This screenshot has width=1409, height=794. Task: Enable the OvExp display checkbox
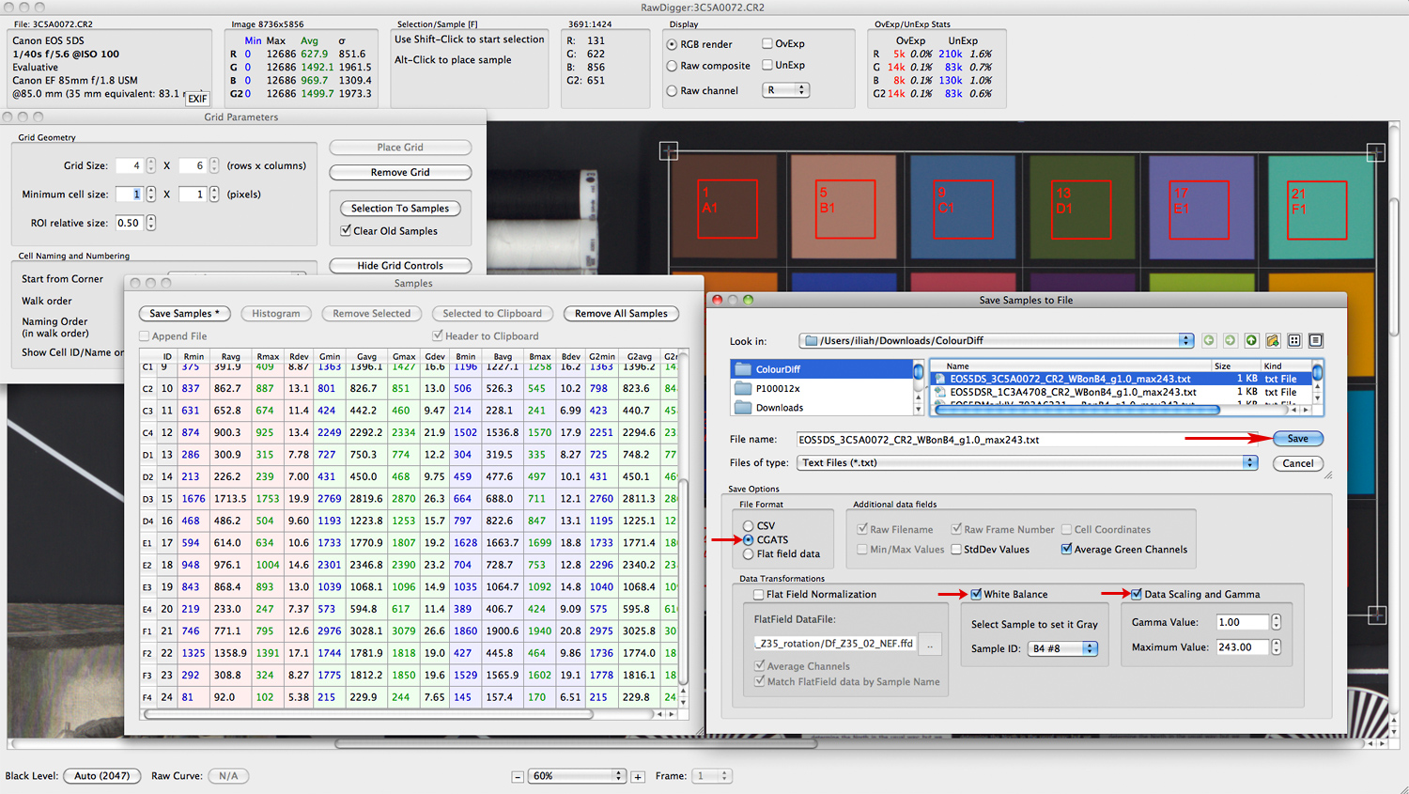coord(767,43)
